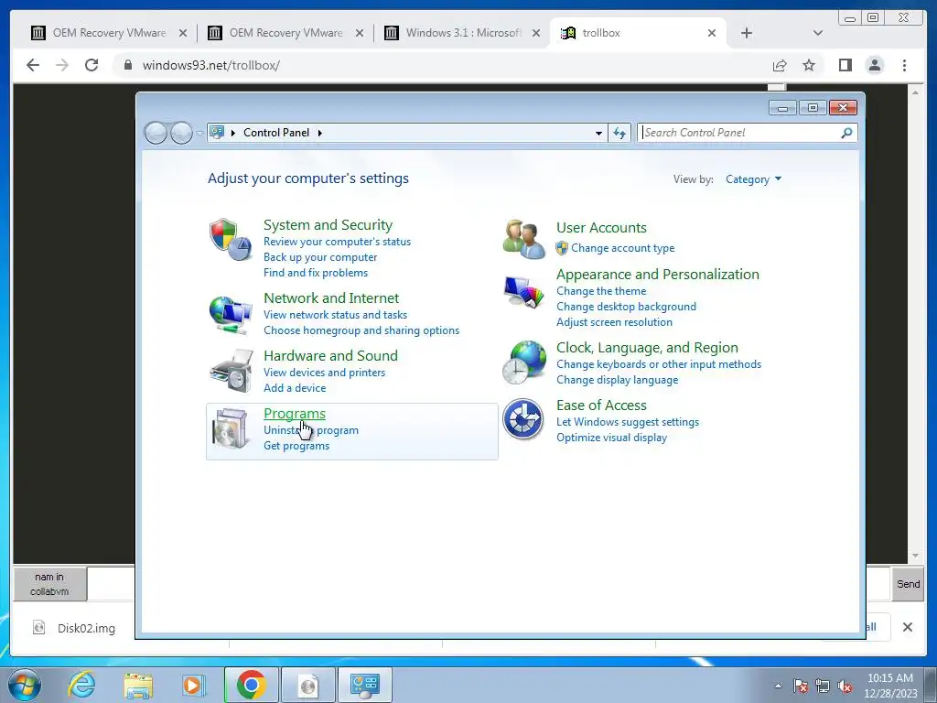The width and height of the screenshot is (937, 703).
Task: Launch Internet Explorer from taskbar
Action: [x=81, y=685]
